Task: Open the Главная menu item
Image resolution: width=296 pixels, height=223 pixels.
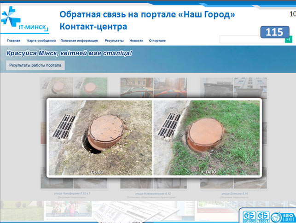Action: coord(13,41)
